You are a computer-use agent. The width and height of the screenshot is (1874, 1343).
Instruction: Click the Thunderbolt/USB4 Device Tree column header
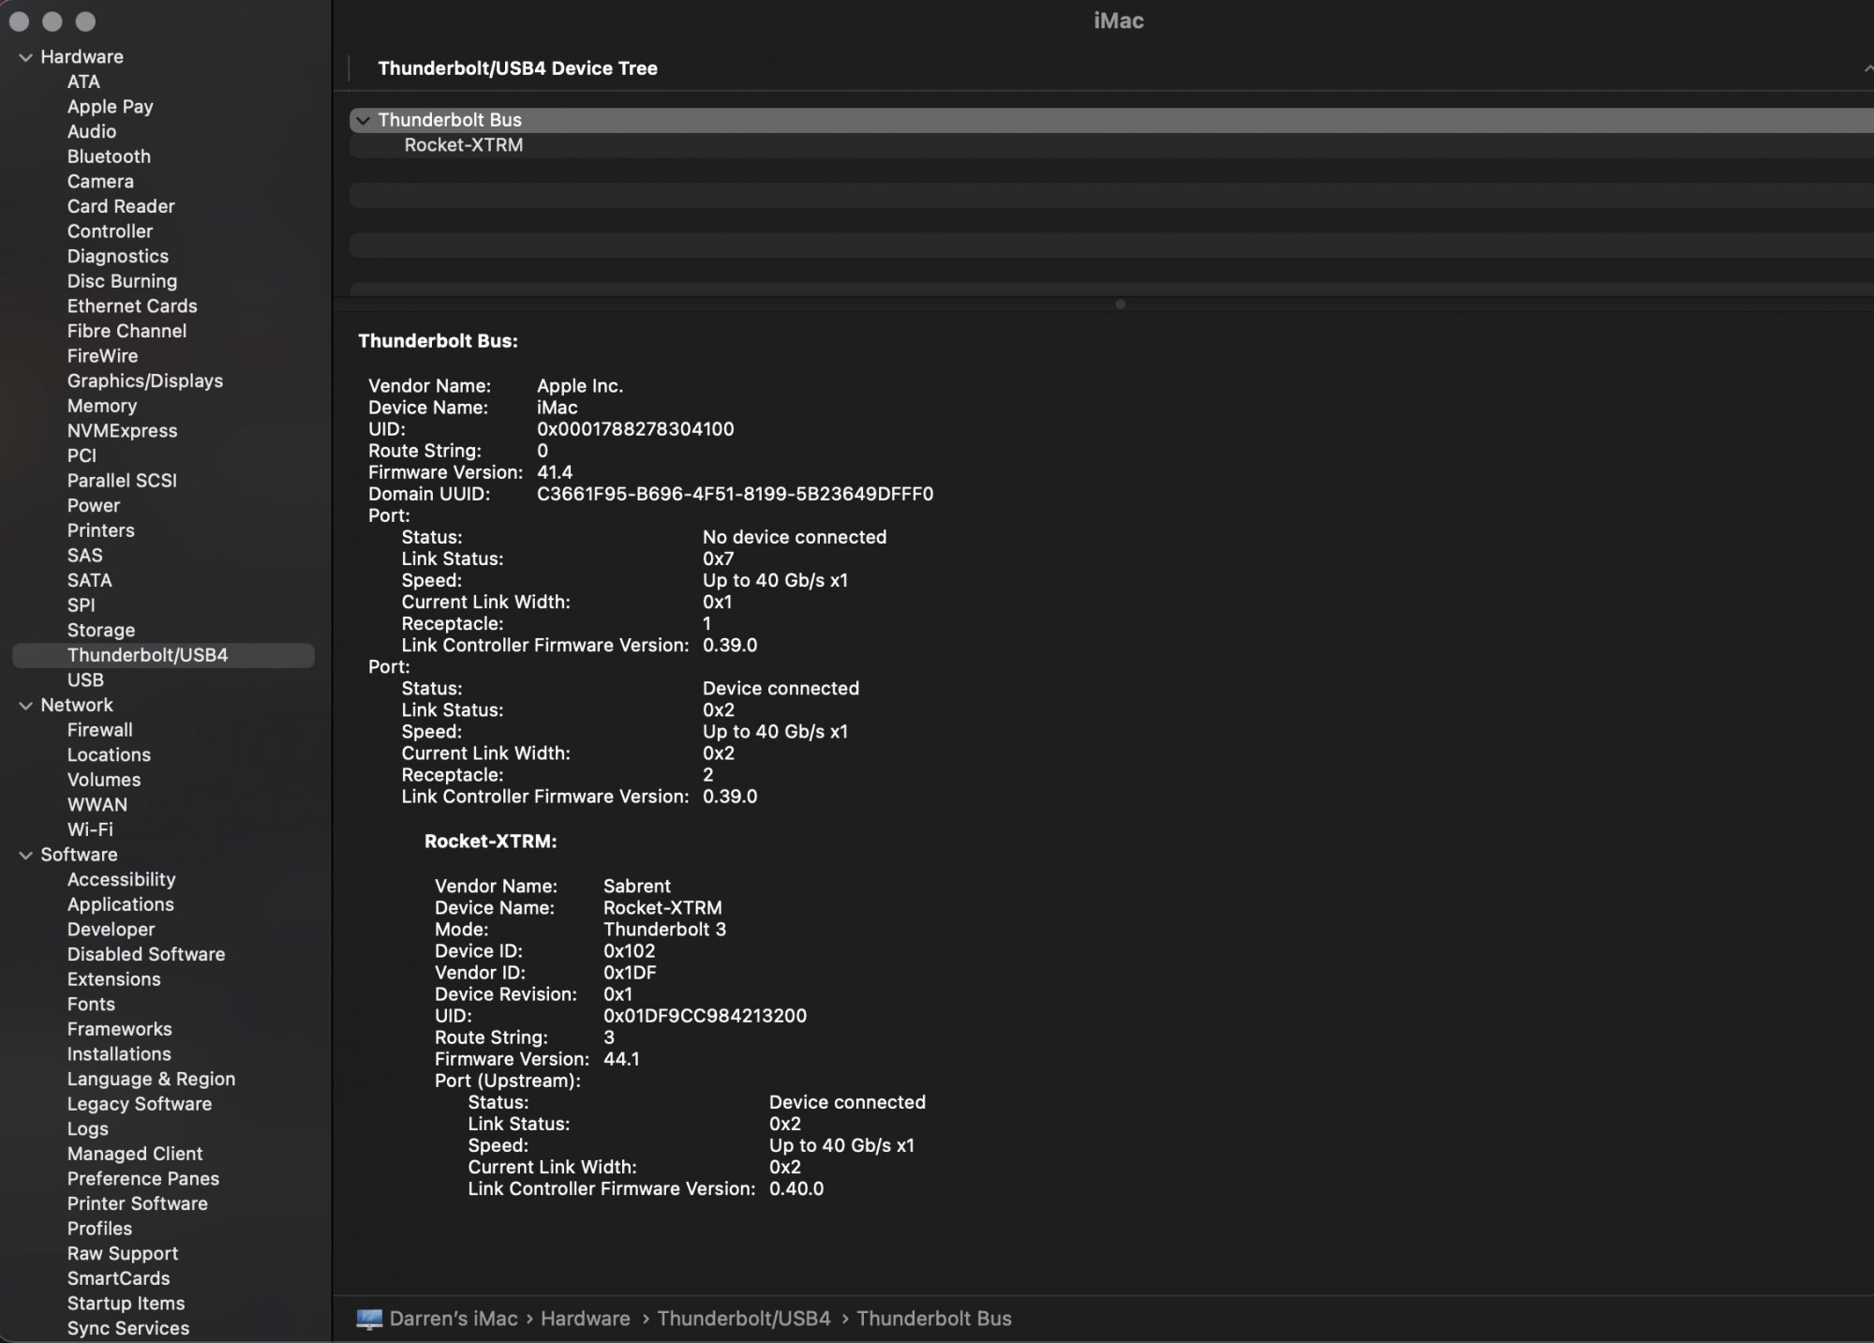[517, 68]
